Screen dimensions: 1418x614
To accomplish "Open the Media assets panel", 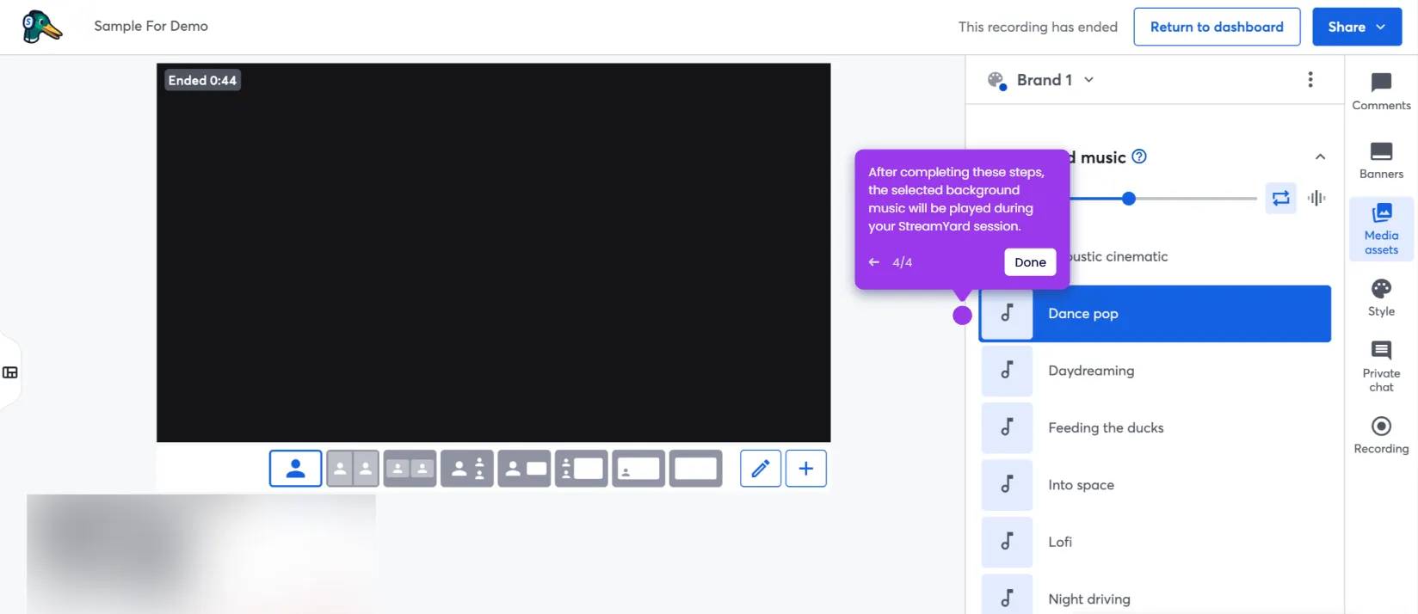I will point(1381,229).
